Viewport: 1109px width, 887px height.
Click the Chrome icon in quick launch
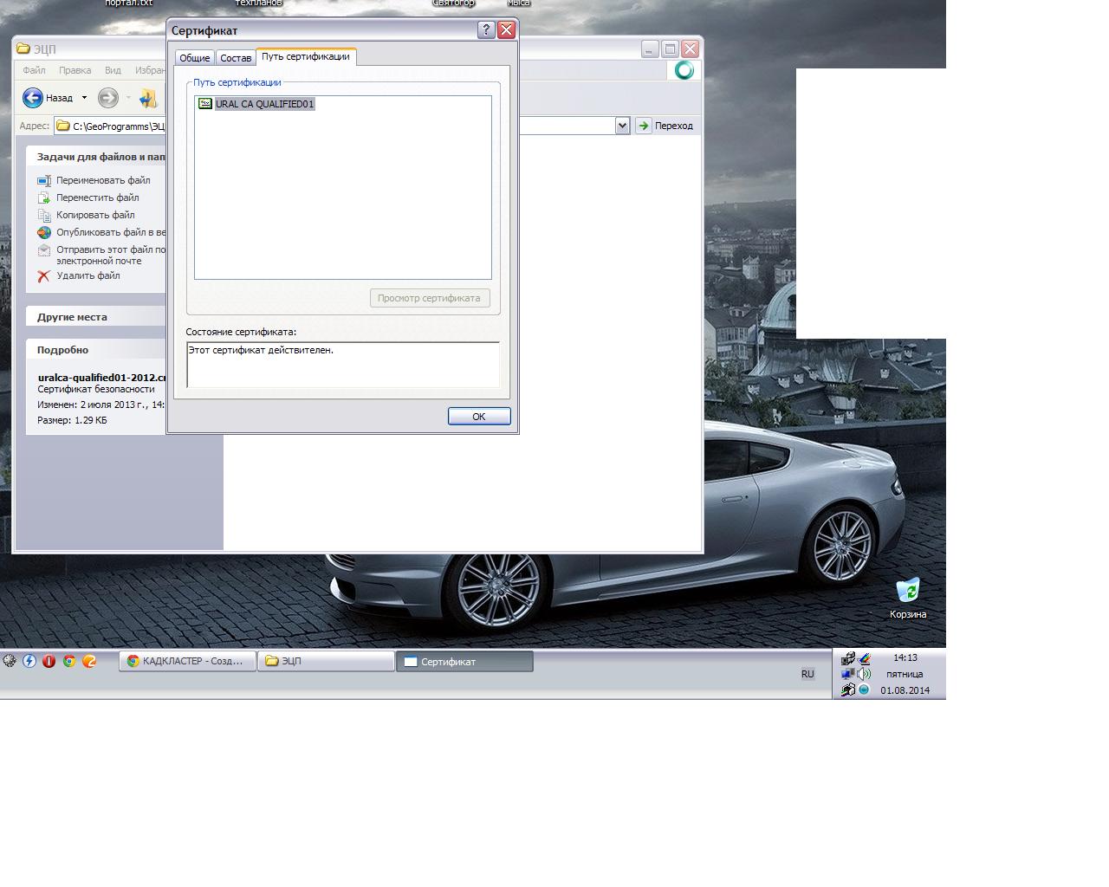(69, 661)
